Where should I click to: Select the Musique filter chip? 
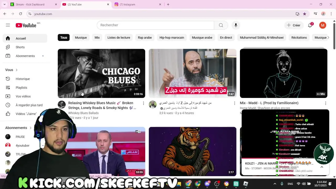81,38
